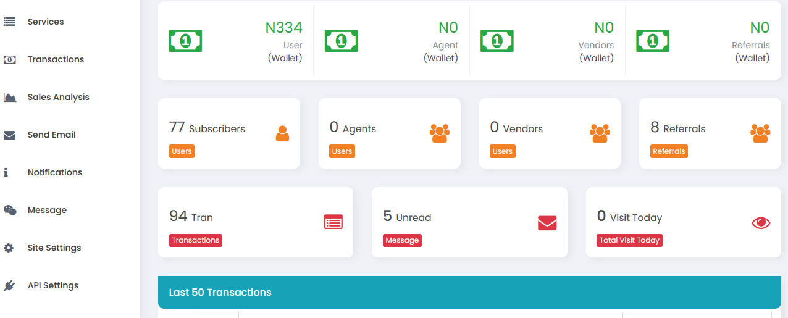This screenshot has height=318, width=788.
Task: Click the API Settings plug icon
Action: tap(9, 285)
